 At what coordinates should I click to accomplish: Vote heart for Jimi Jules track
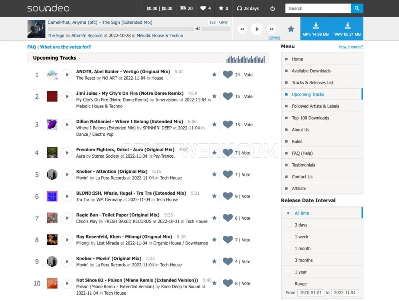pyautogui.click(x=228, y=96)
